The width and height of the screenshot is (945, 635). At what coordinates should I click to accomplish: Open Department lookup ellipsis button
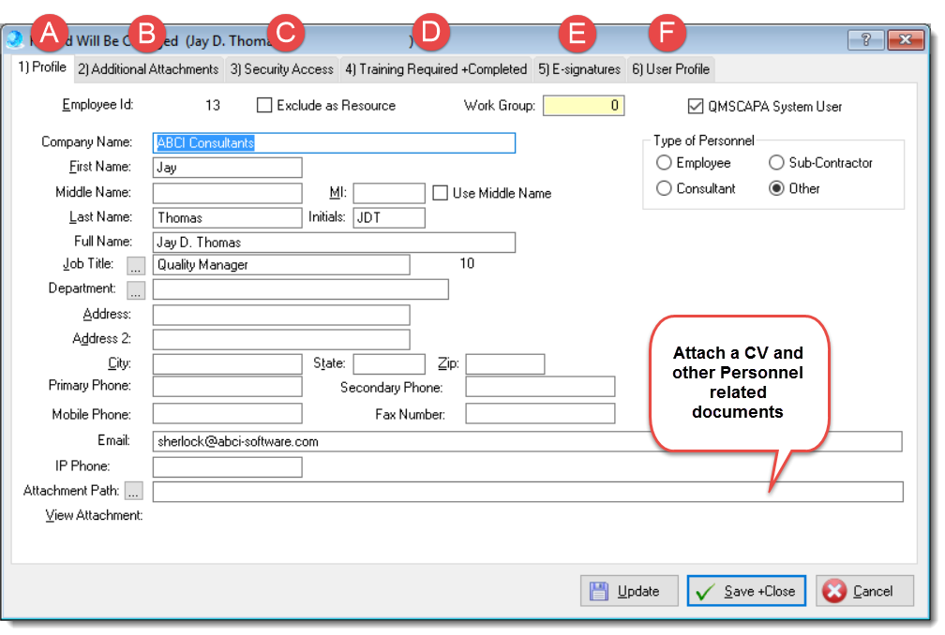[136, 289]
